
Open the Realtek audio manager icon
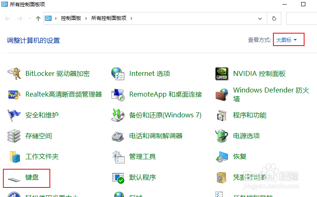[x=14, y=95]
